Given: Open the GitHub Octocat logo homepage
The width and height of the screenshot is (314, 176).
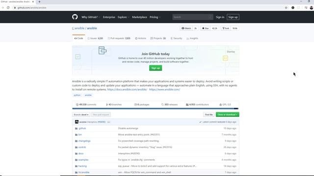Looking at the screenshot, I should [x=75, y=17].
